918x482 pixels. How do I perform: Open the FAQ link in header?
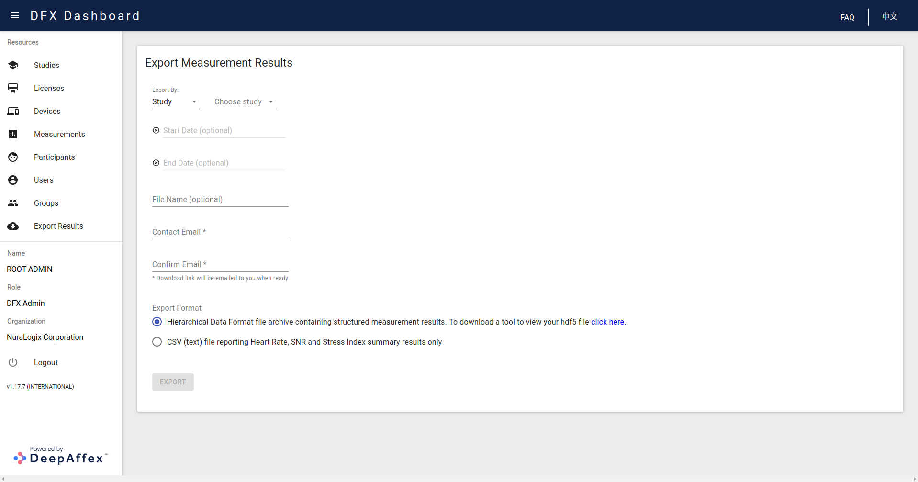click(x=847, y=17)
